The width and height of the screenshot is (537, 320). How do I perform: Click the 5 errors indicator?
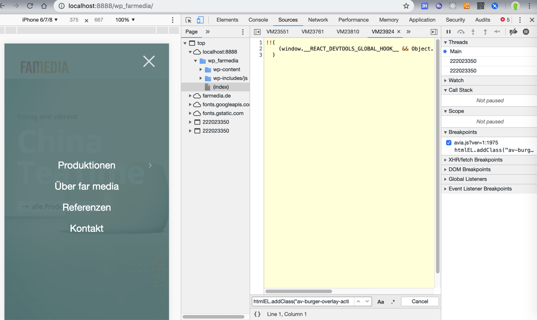[x=505, y=20]
